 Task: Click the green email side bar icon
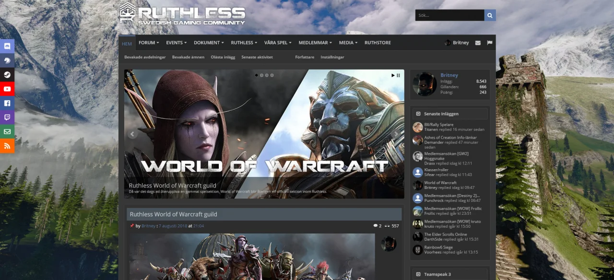(7, 132)
